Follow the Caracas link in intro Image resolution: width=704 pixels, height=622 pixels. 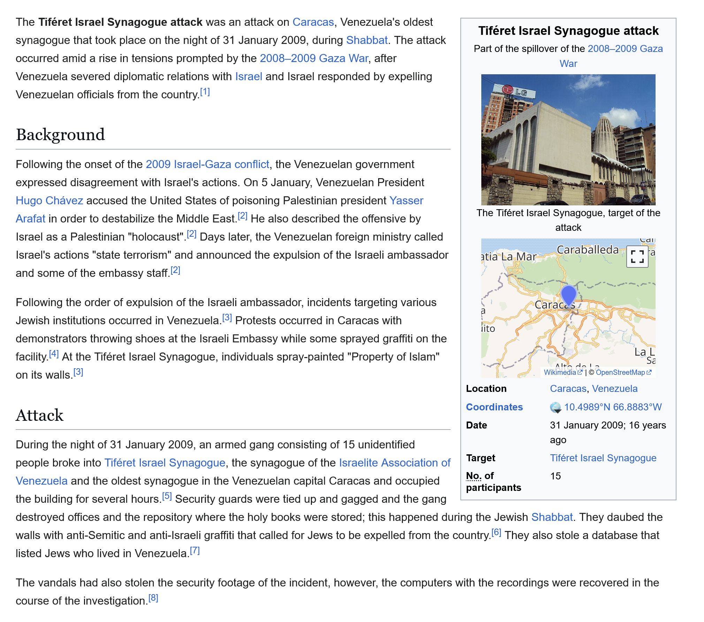(313, 22)
